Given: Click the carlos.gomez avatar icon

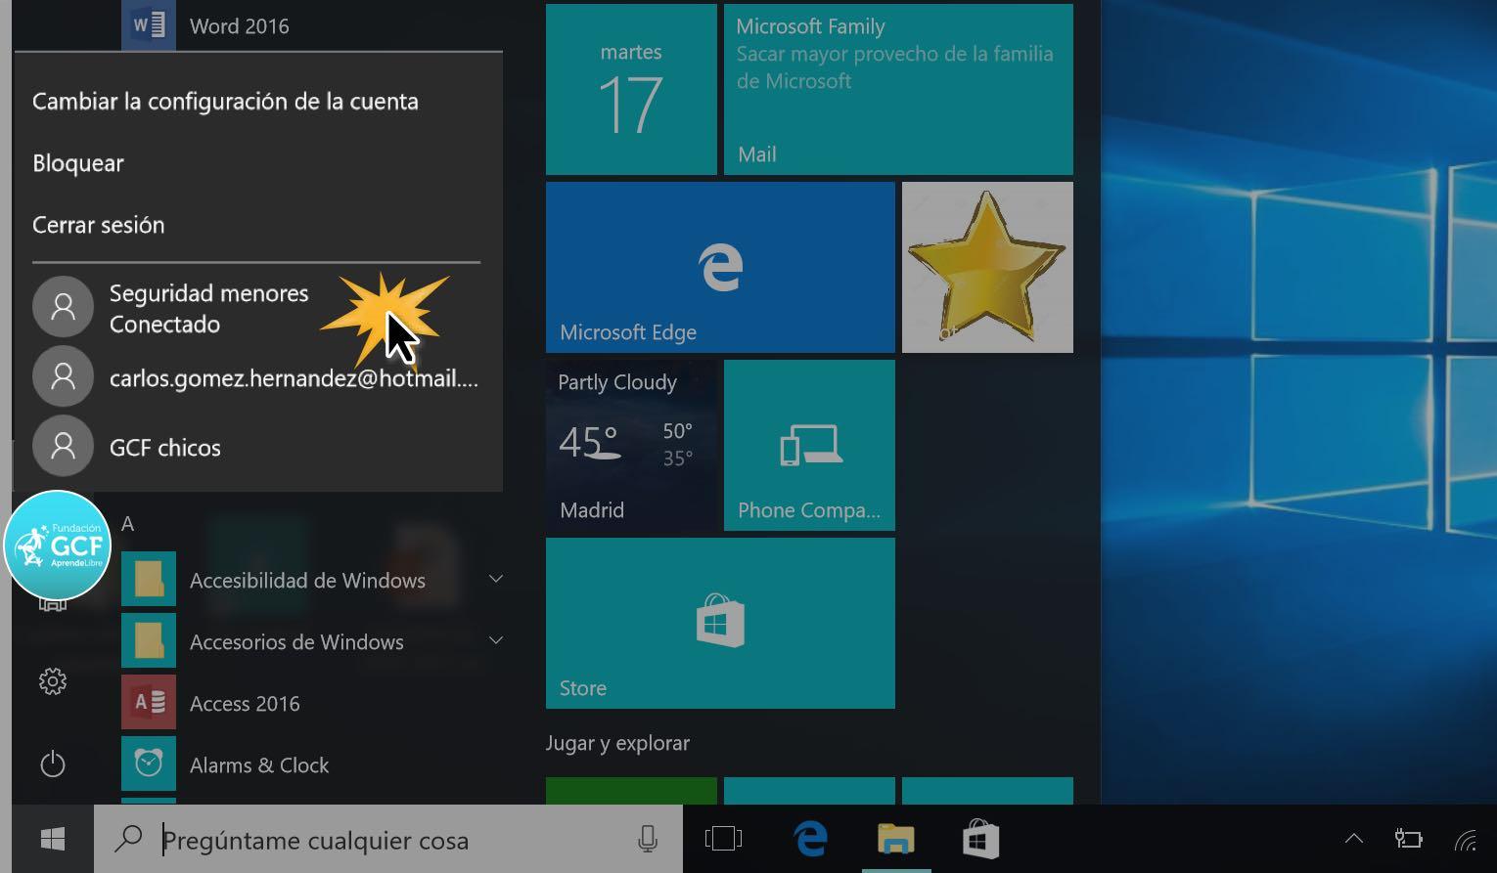Looking at the screenshot, I should point(64,376).
